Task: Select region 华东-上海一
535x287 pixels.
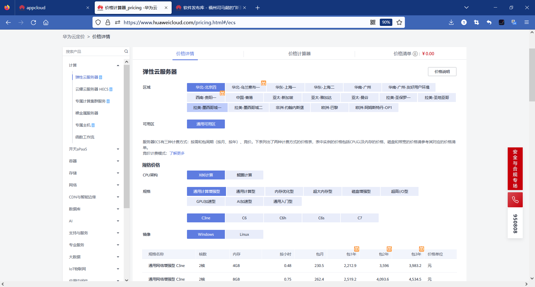Action: click(x=286, y=87)
